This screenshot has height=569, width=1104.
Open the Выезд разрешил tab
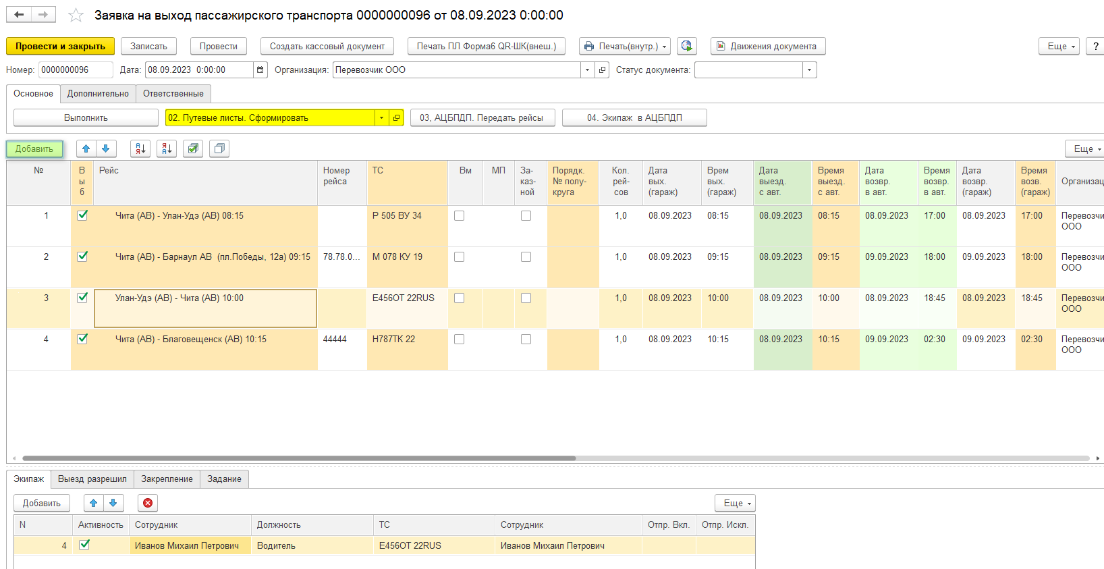pyautogui.click(x=92, y=479)
